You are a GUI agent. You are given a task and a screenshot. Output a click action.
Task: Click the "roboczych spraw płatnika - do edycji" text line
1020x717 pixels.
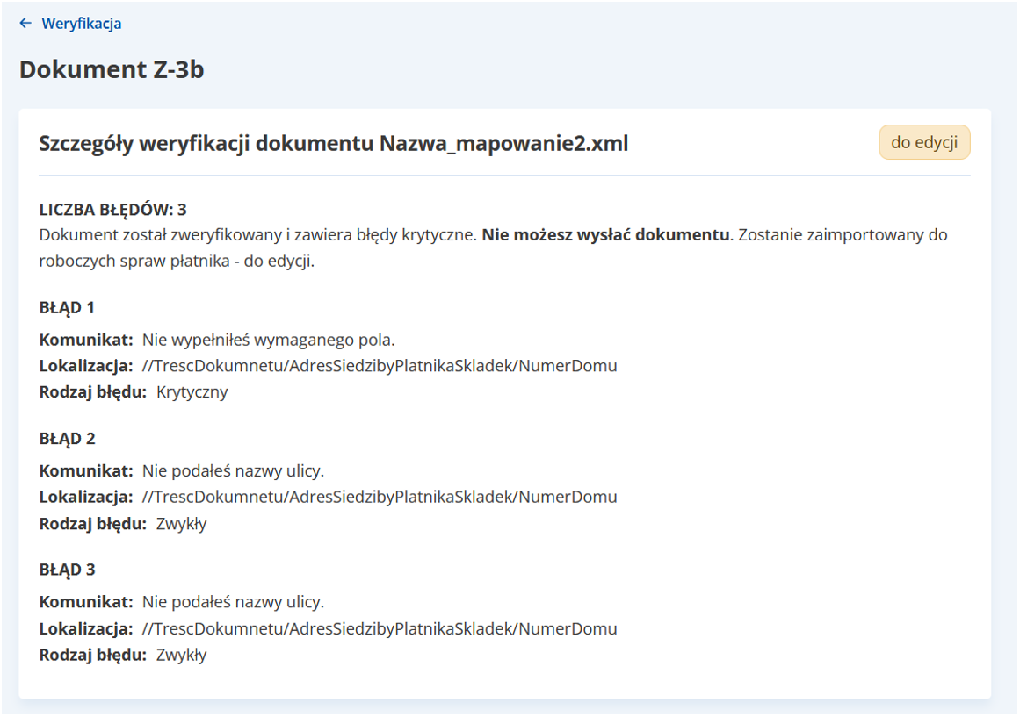[177, 262]
